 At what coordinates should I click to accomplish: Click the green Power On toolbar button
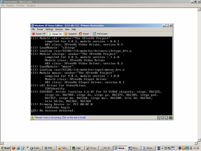pyautogui.click(x=55, y=34)
